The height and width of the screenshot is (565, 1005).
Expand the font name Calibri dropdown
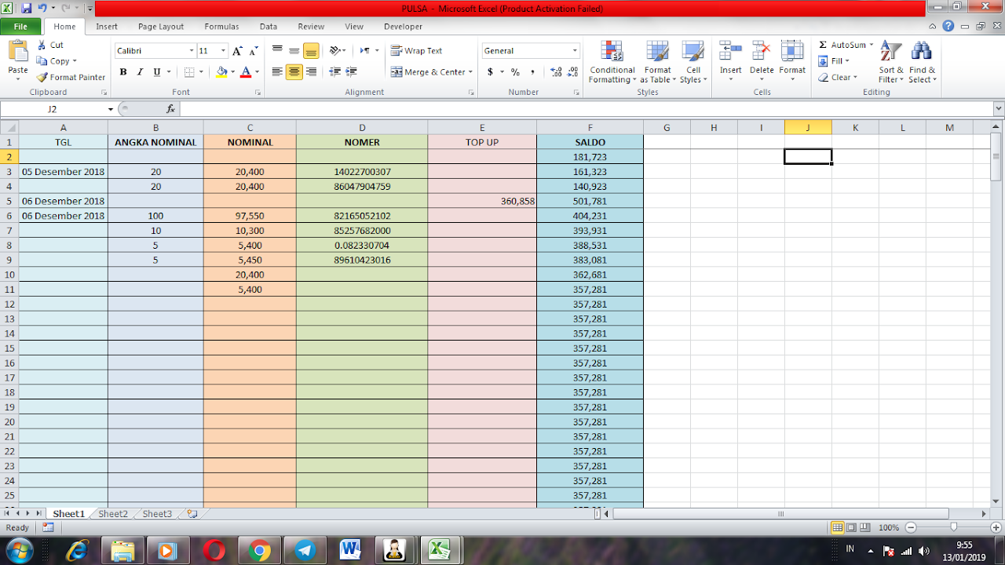[192, 51]
